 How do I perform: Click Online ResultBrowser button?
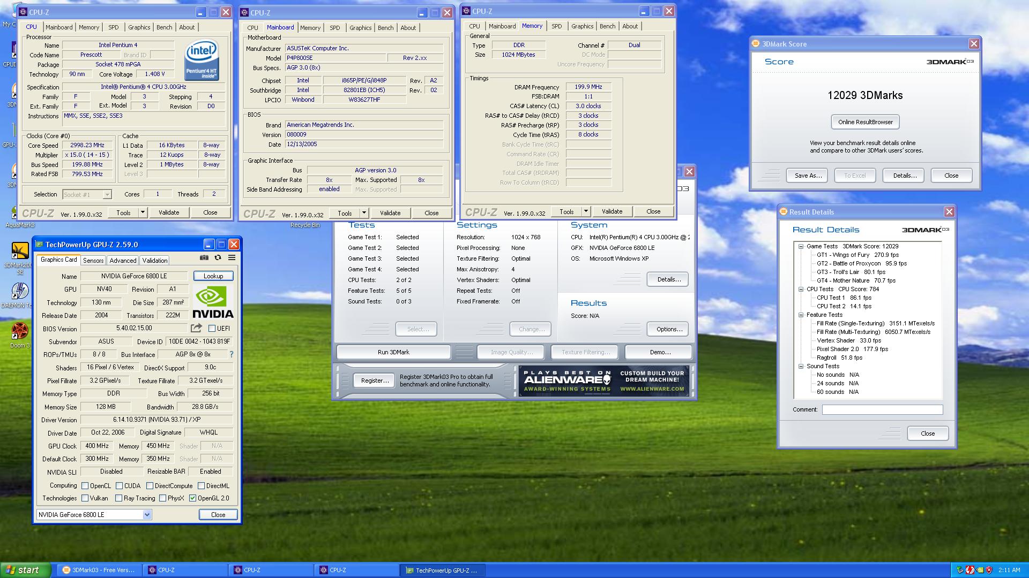click(x=866, y=122)
